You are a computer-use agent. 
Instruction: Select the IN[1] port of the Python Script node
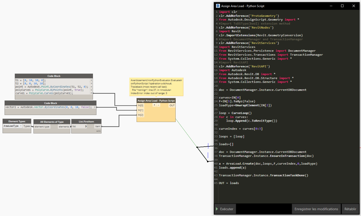141,110
